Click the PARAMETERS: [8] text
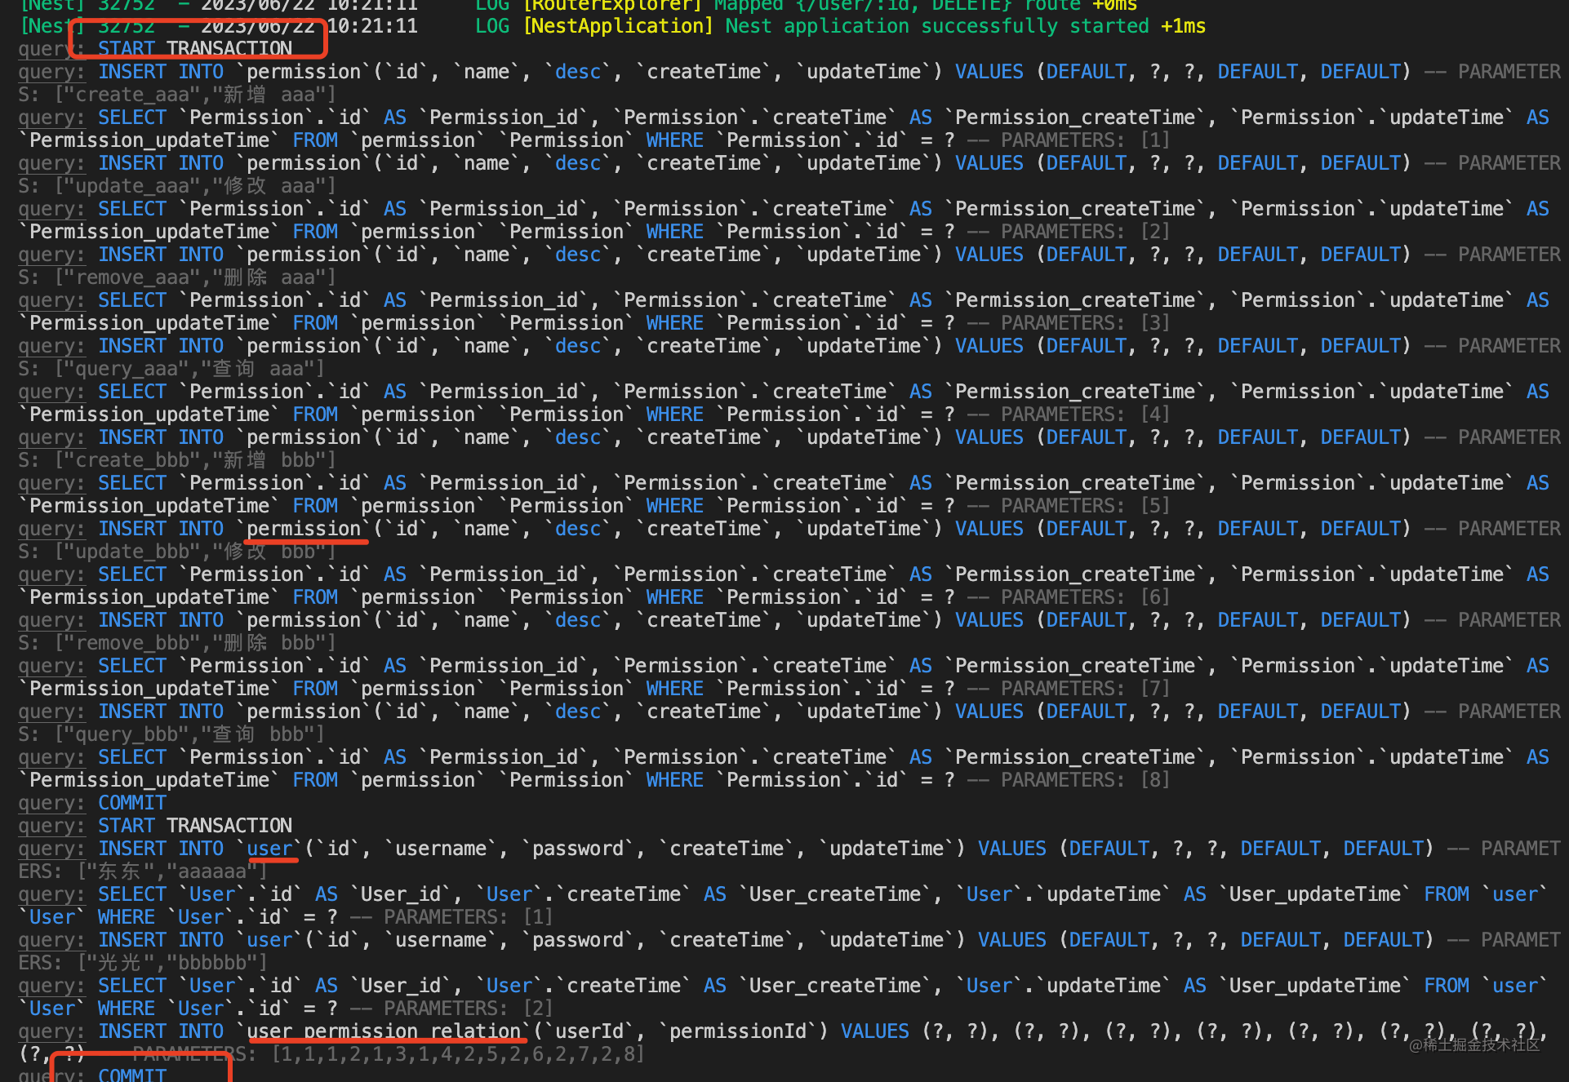Image resolution: width=1569 pixels, height=1082 pixels. (x=1085, y=780)
